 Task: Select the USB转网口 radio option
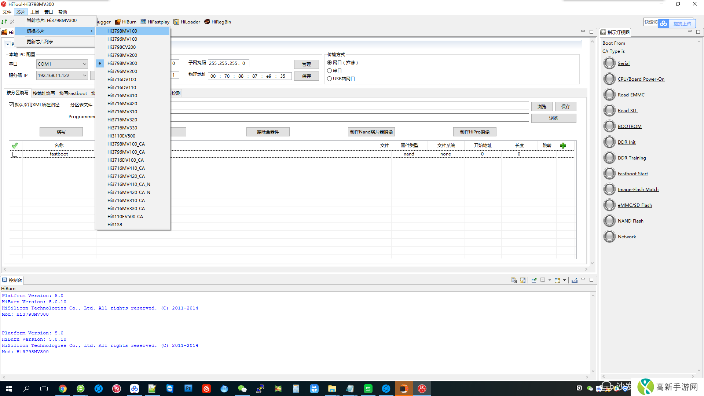(x=329, y=79)
